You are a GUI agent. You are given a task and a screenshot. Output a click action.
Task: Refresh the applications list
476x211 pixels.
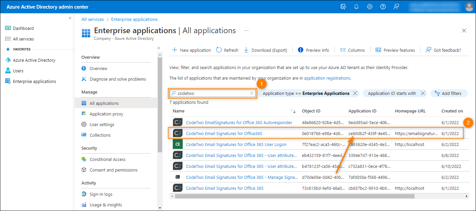227,50
